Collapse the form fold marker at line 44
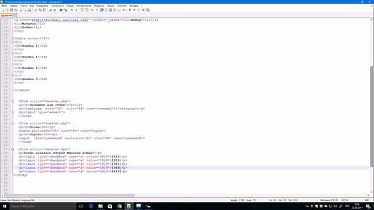Viewport: 374px width, 210px height. (13, 101)
